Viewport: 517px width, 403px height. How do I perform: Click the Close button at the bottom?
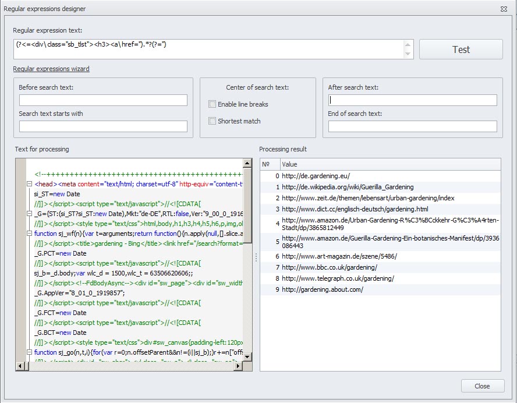(483, 386)
